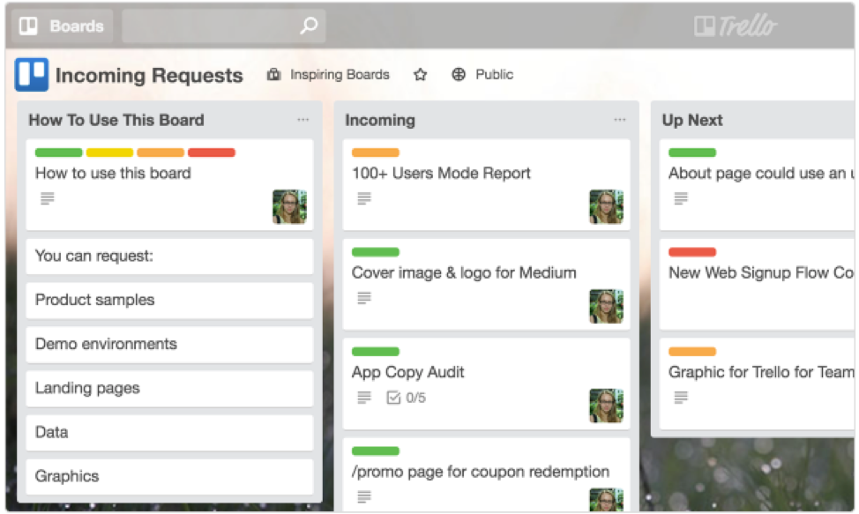This screenshot has height=514, width=859.
Task: Open the Inspiring Boards organization icon
Action: 273,74
